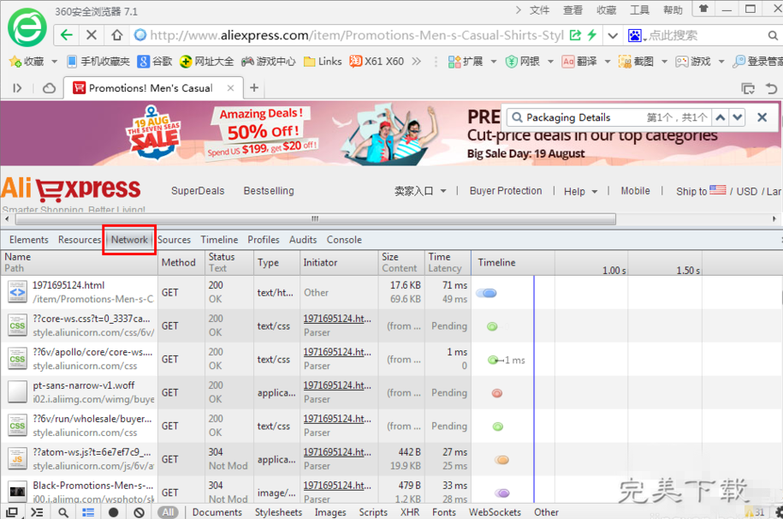Image resolution: width=783 pixels, height=519 pixels.
Task: Expand more bookmarks with double chevron
Action: pyautogui.click(x=417, y=62)
